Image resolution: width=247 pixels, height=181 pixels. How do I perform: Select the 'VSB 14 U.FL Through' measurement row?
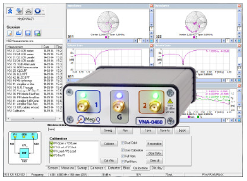point(34,87)
